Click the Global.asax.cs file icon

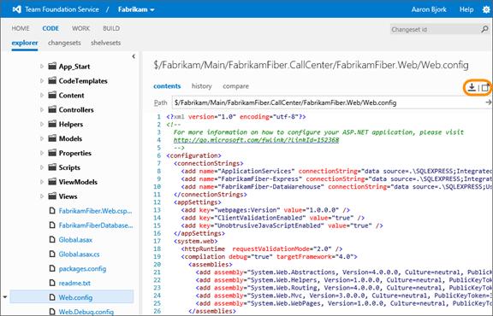tap(52, 255)
